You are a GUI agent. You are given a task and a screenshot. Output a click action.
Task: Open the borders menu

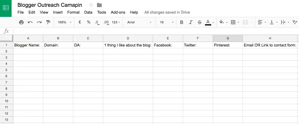tap(233, 22)
